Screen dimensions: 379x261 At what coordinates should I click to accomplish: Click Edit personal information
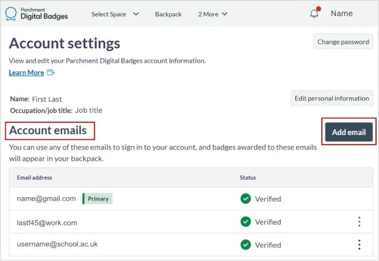point(332,98)
